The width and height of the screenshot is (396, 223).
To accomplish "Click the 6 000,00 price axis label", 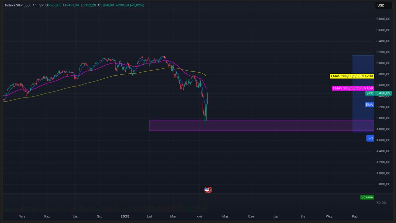I will click(x=383, y=63).
